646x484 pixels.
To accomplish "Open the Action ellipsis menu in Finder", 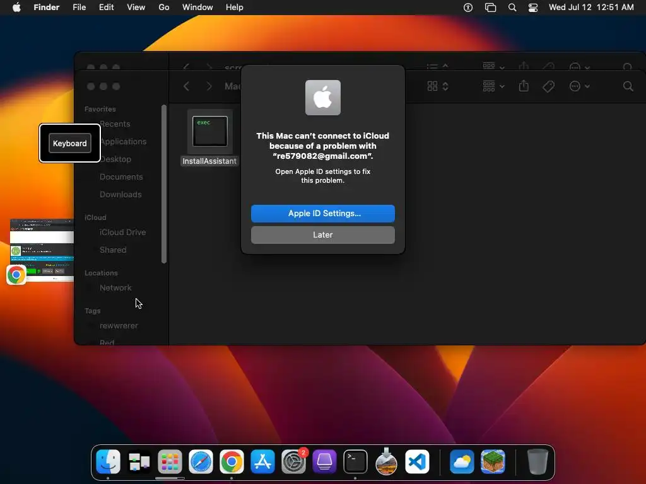I will coord(579,86).
